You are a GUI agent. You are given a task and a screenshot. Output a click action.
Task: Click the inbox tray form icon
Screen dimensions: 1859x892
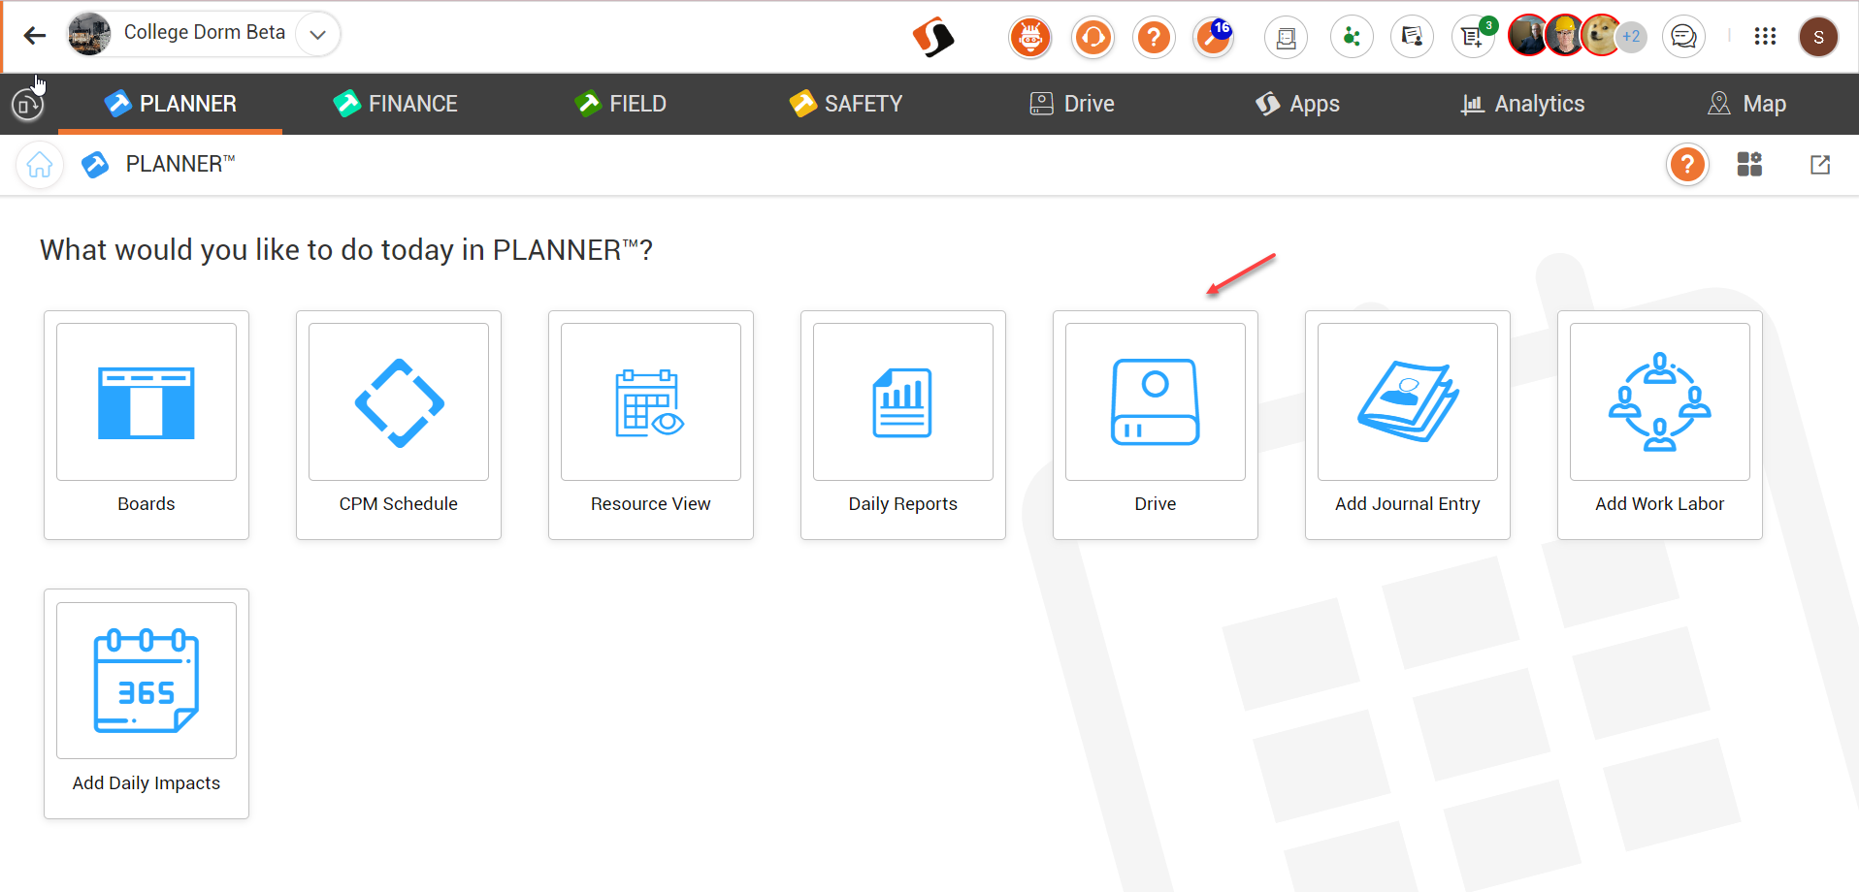coord(1287,38)
